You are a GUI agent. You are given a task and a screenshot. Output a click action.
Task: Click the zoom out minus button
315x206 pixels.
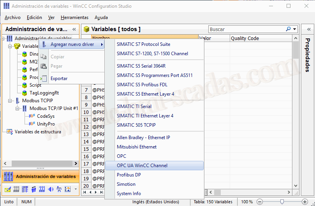260,202
